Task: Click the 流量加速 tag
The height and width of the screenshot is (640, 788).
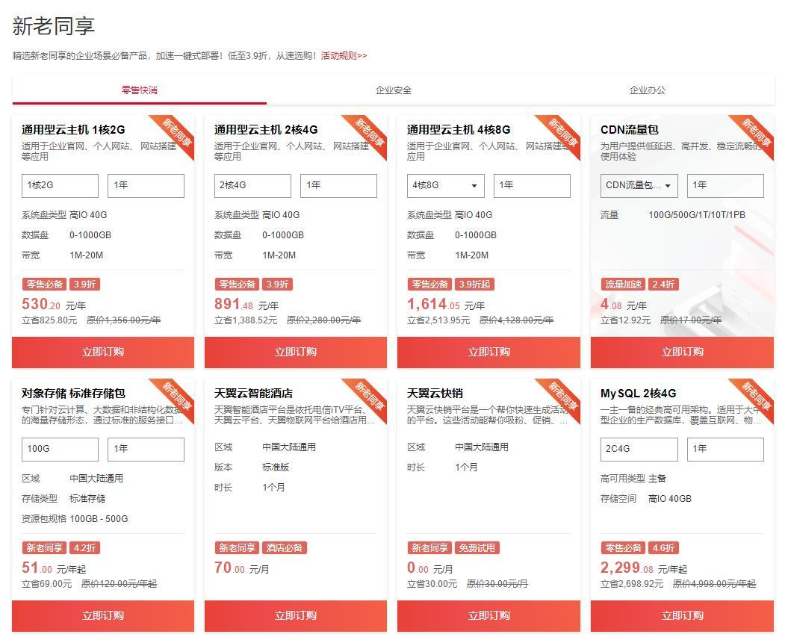Action: (x=623, y=285)
